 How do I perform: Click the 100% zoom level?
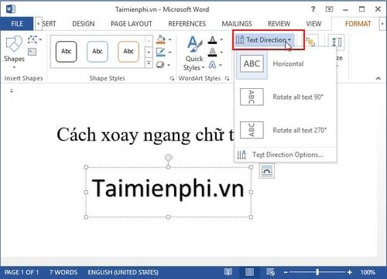(x=368, y=272)
